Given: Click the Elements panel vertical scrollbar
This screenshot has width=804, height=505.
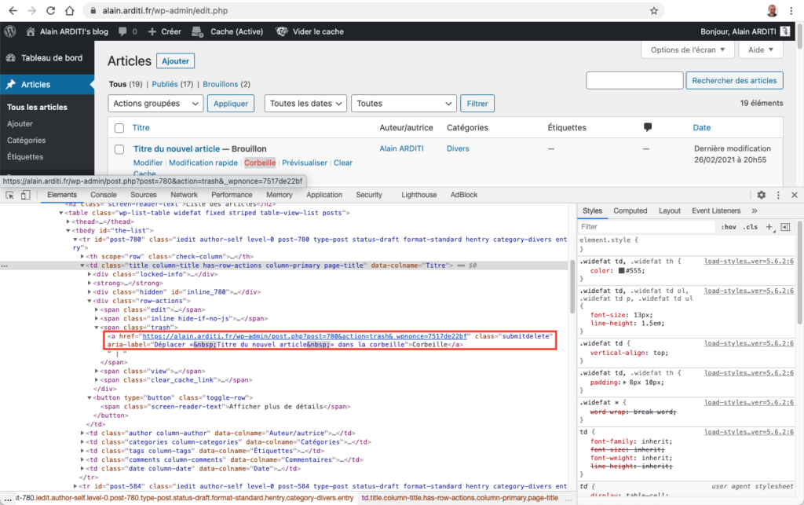Looking at the screenshot, I should click(x=572, y=287).
